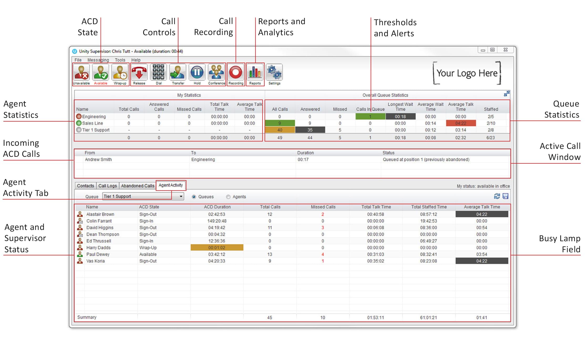Click the red Average Talk Time 04:22 cell
Viewport: 586px width, 347px height.
point(461,123)
